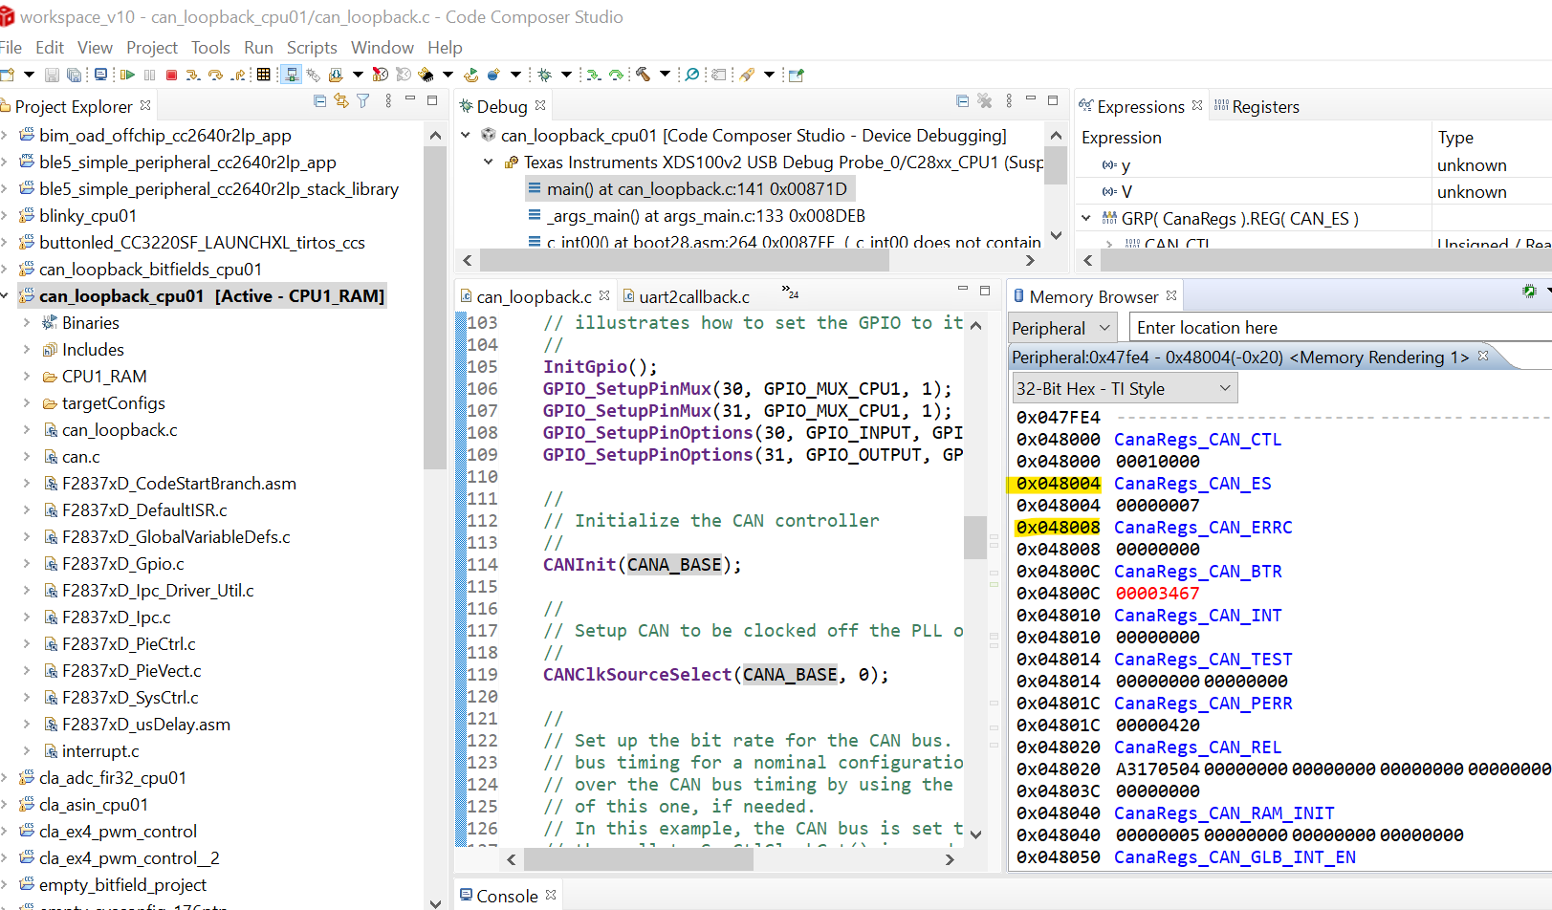1552x910 pixels.
Task: Collapse all in Project Explorer
Action: point(320,101)
